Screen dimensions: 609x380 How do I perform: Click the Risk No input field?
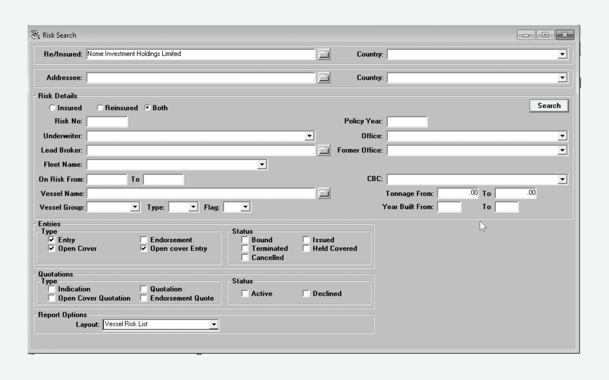(x=107, y=122)
